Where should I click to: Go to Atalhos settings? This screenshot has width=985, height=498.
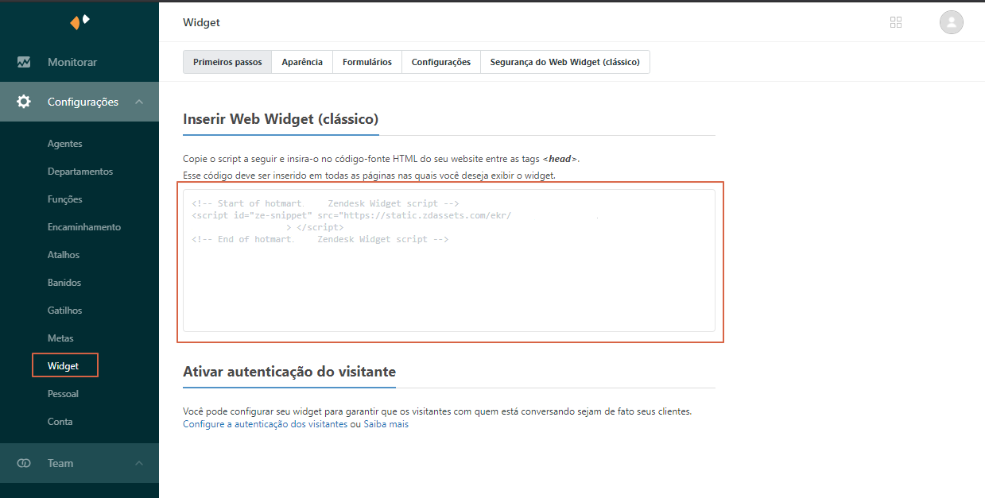(64, 255)
